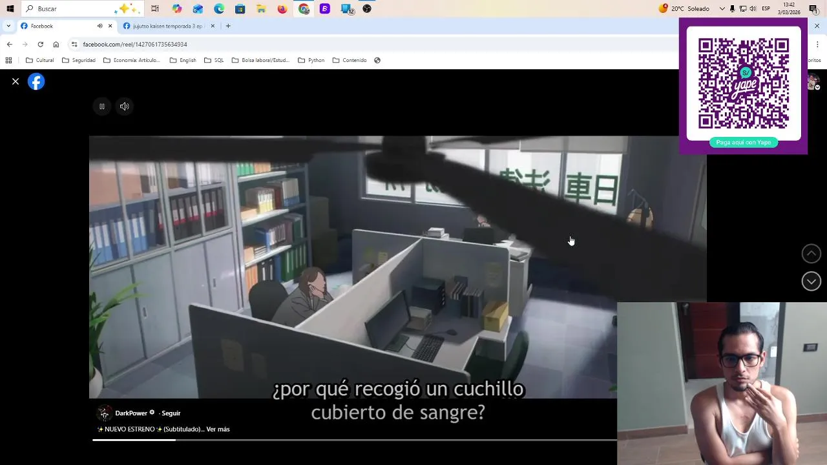Close the Chrome window with the X
The width and height of the screenshot is (827, 465).
817,26
